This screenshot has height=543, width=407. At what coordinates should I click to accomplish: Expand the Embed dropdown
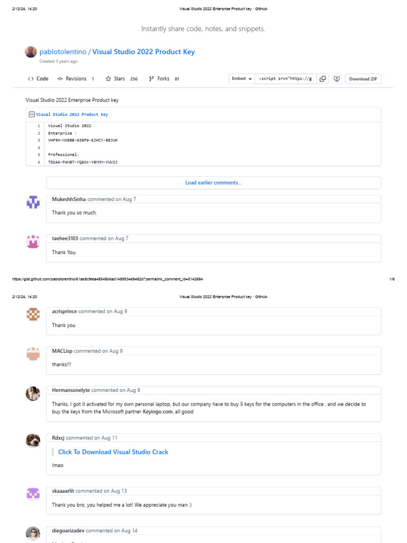[241, 79]
